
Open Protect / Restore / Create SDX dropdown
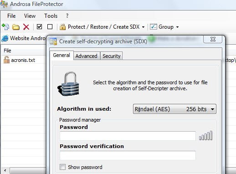(143, 27)
